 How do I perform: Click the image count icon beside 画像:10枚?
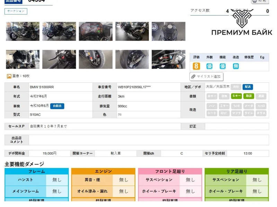[9, 76]
